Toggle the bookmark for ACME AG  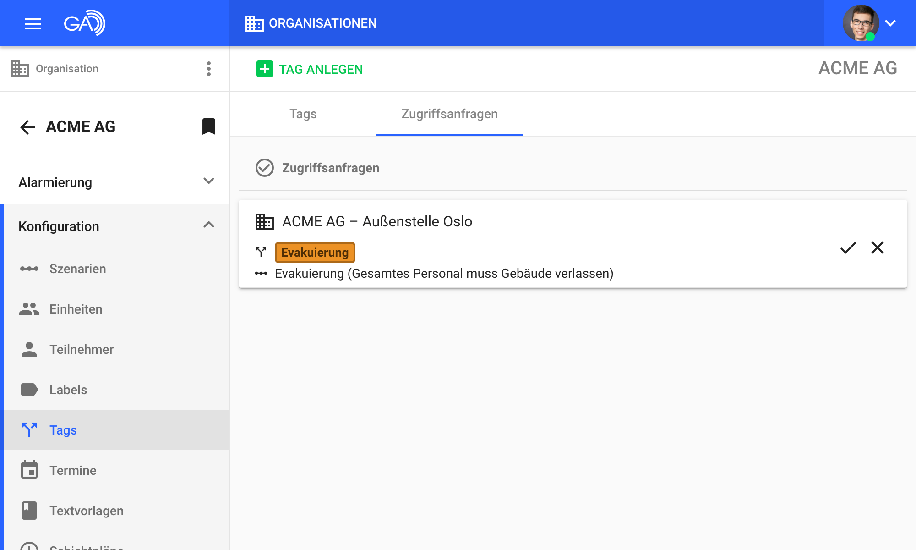click(x=209, y=126)
